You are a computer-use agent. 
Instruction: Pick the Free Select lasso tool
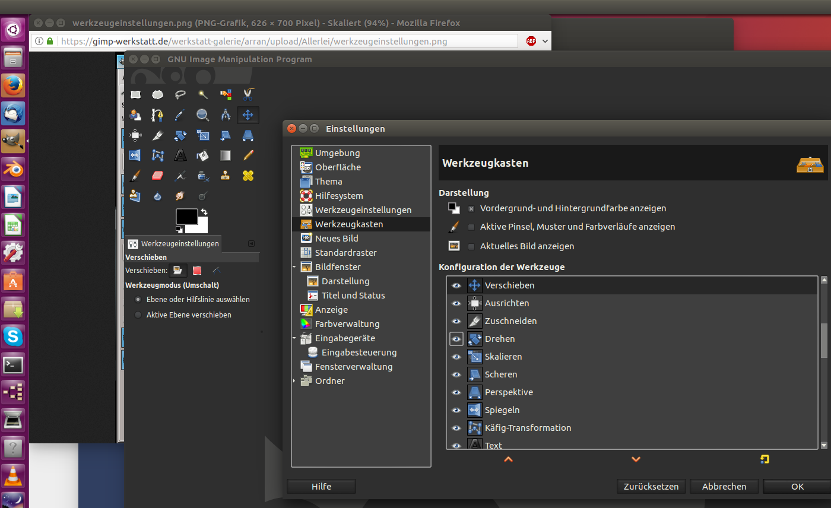coord(180,94)
